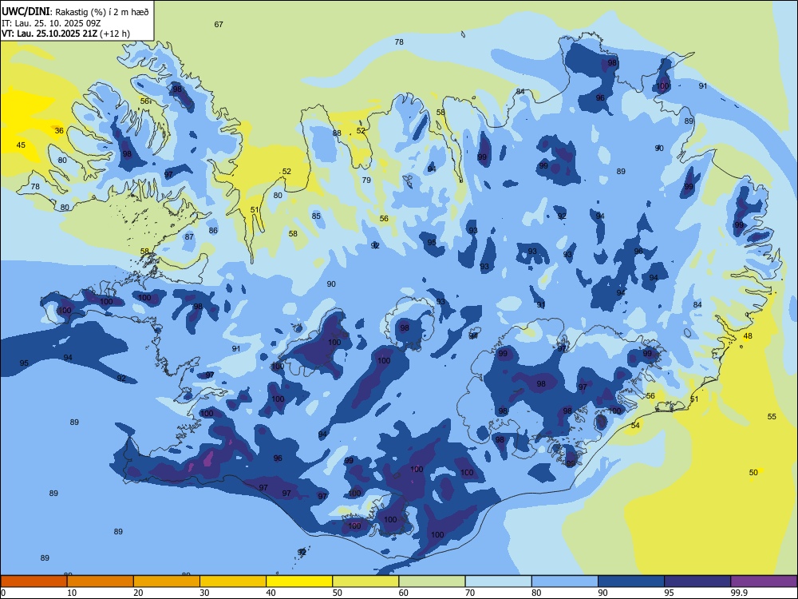Click the bright yellow 40–50 legend swatch
The image size is (798, 599).
(299, 581)
